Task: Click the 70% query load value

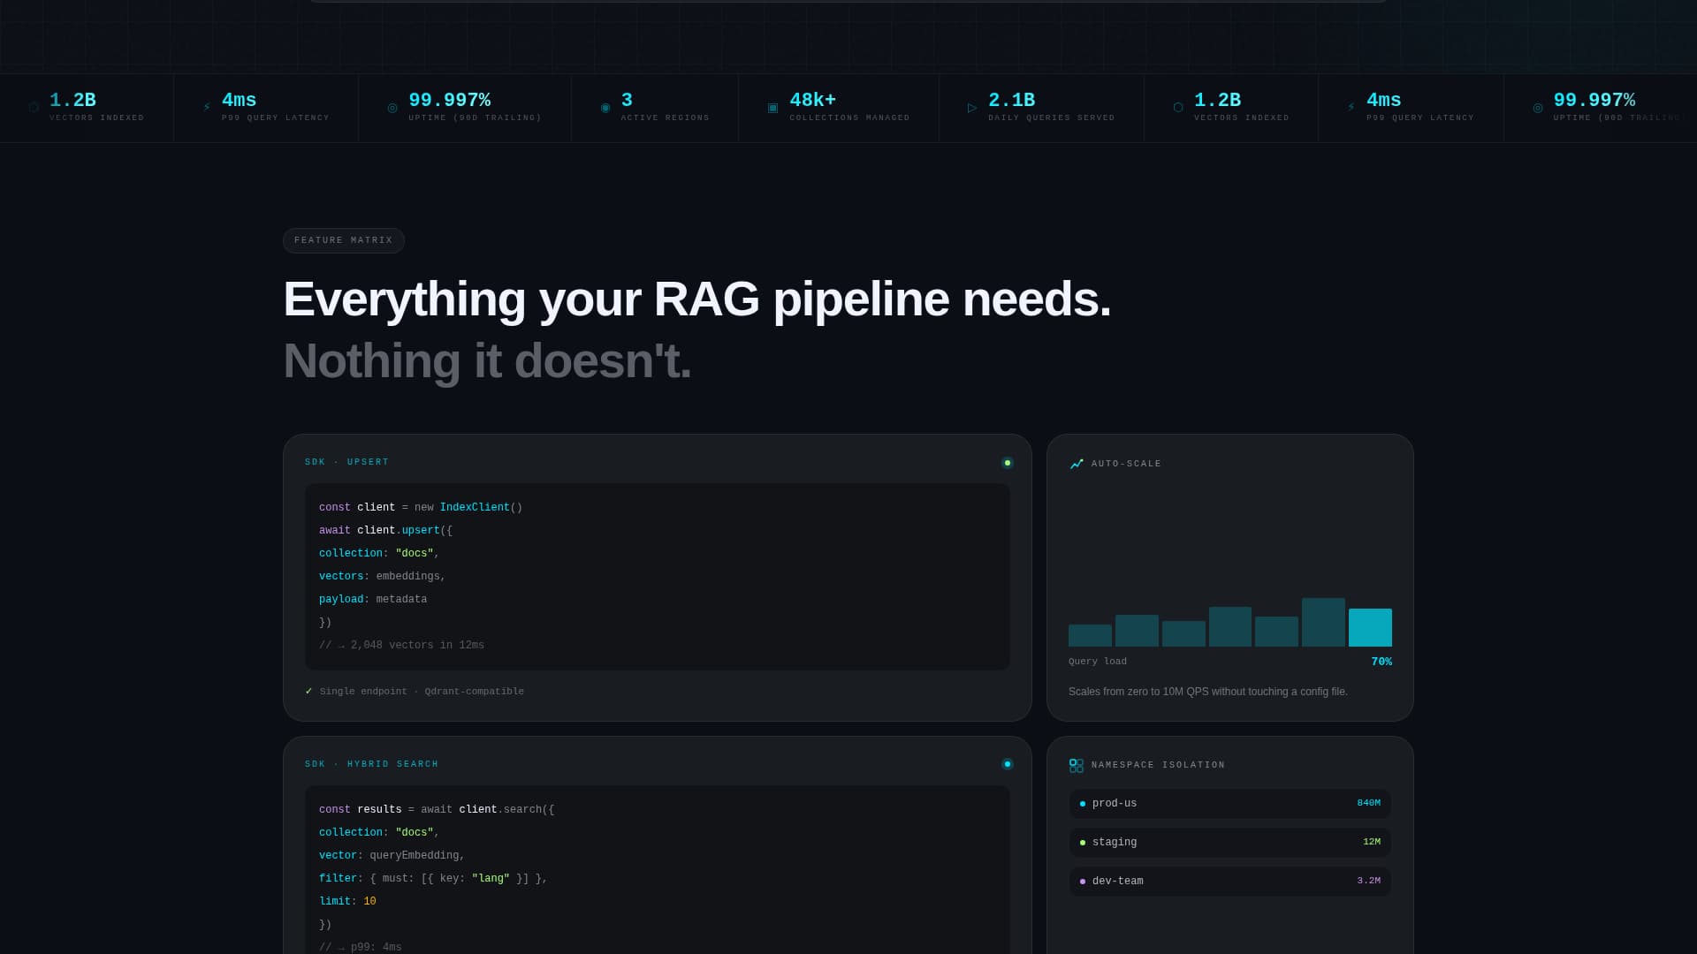Action: click(1381, 662)
